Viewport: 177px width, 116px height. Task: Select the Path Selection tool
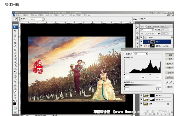(15, 81)
